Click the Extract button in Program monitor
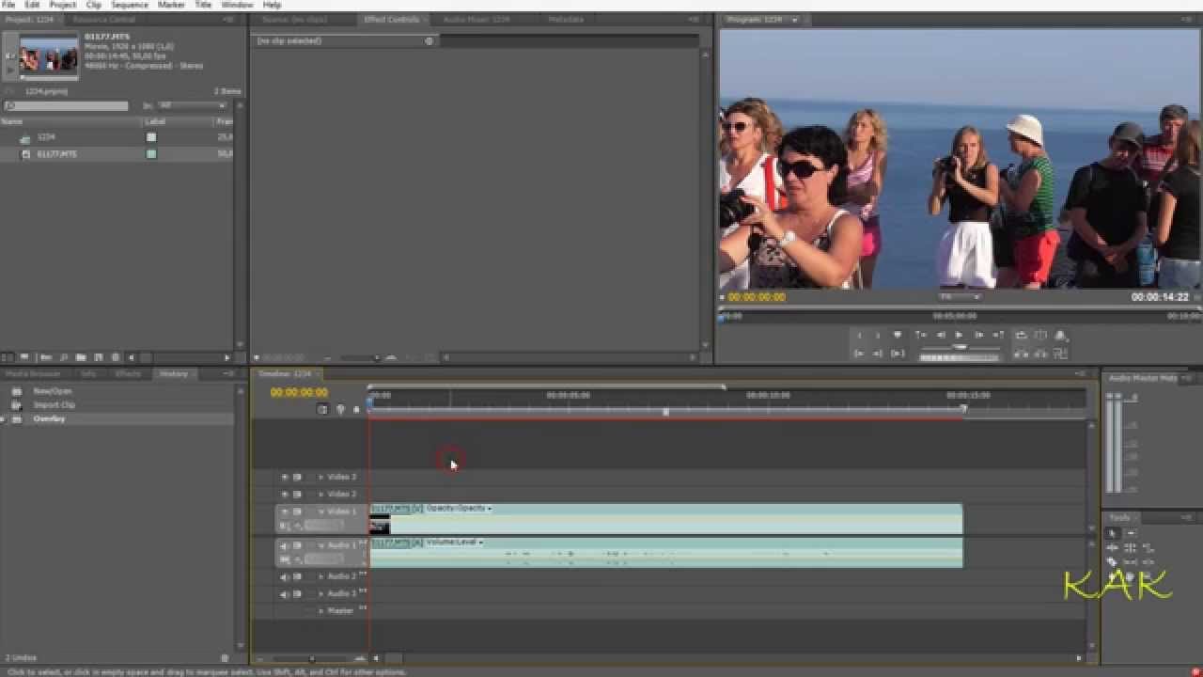1203x677 pixels. tap(1040, 354)
